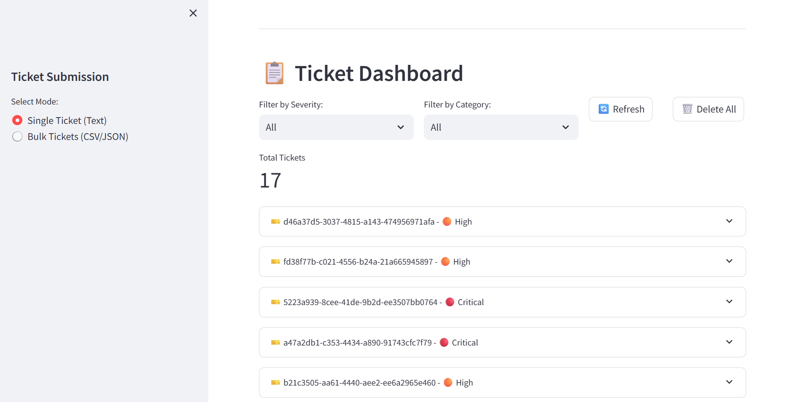This screenshot has width=785, height=402.
Task: Click the orange High dot on ticket b21c3505
Action: [x=448, y=383]
